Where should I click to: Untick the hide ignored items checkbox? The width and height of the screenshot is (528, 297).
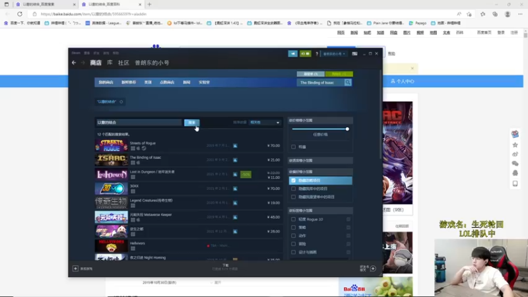(293, 180)
